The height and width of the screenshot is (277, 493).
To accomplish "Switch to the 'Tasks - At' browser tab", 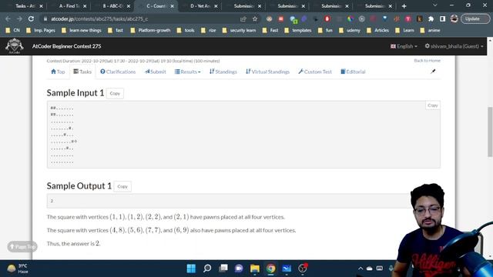I will pyautogui.click(x=25, y=6).
